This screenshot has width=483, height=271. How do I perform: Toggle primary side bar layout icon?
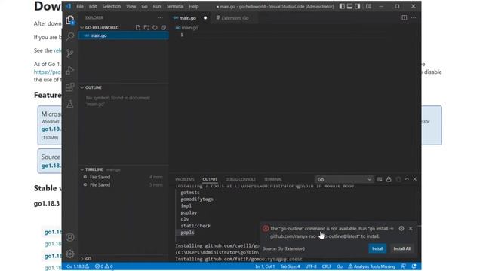342,6
